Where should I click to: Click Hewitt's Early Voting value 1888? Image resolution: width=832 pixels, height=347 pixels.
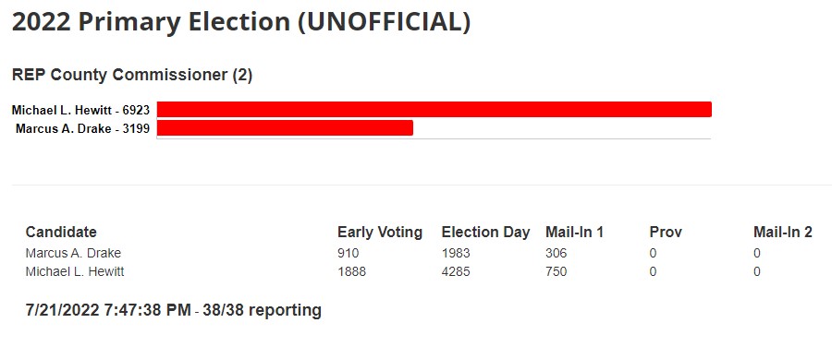pos(352,271)
